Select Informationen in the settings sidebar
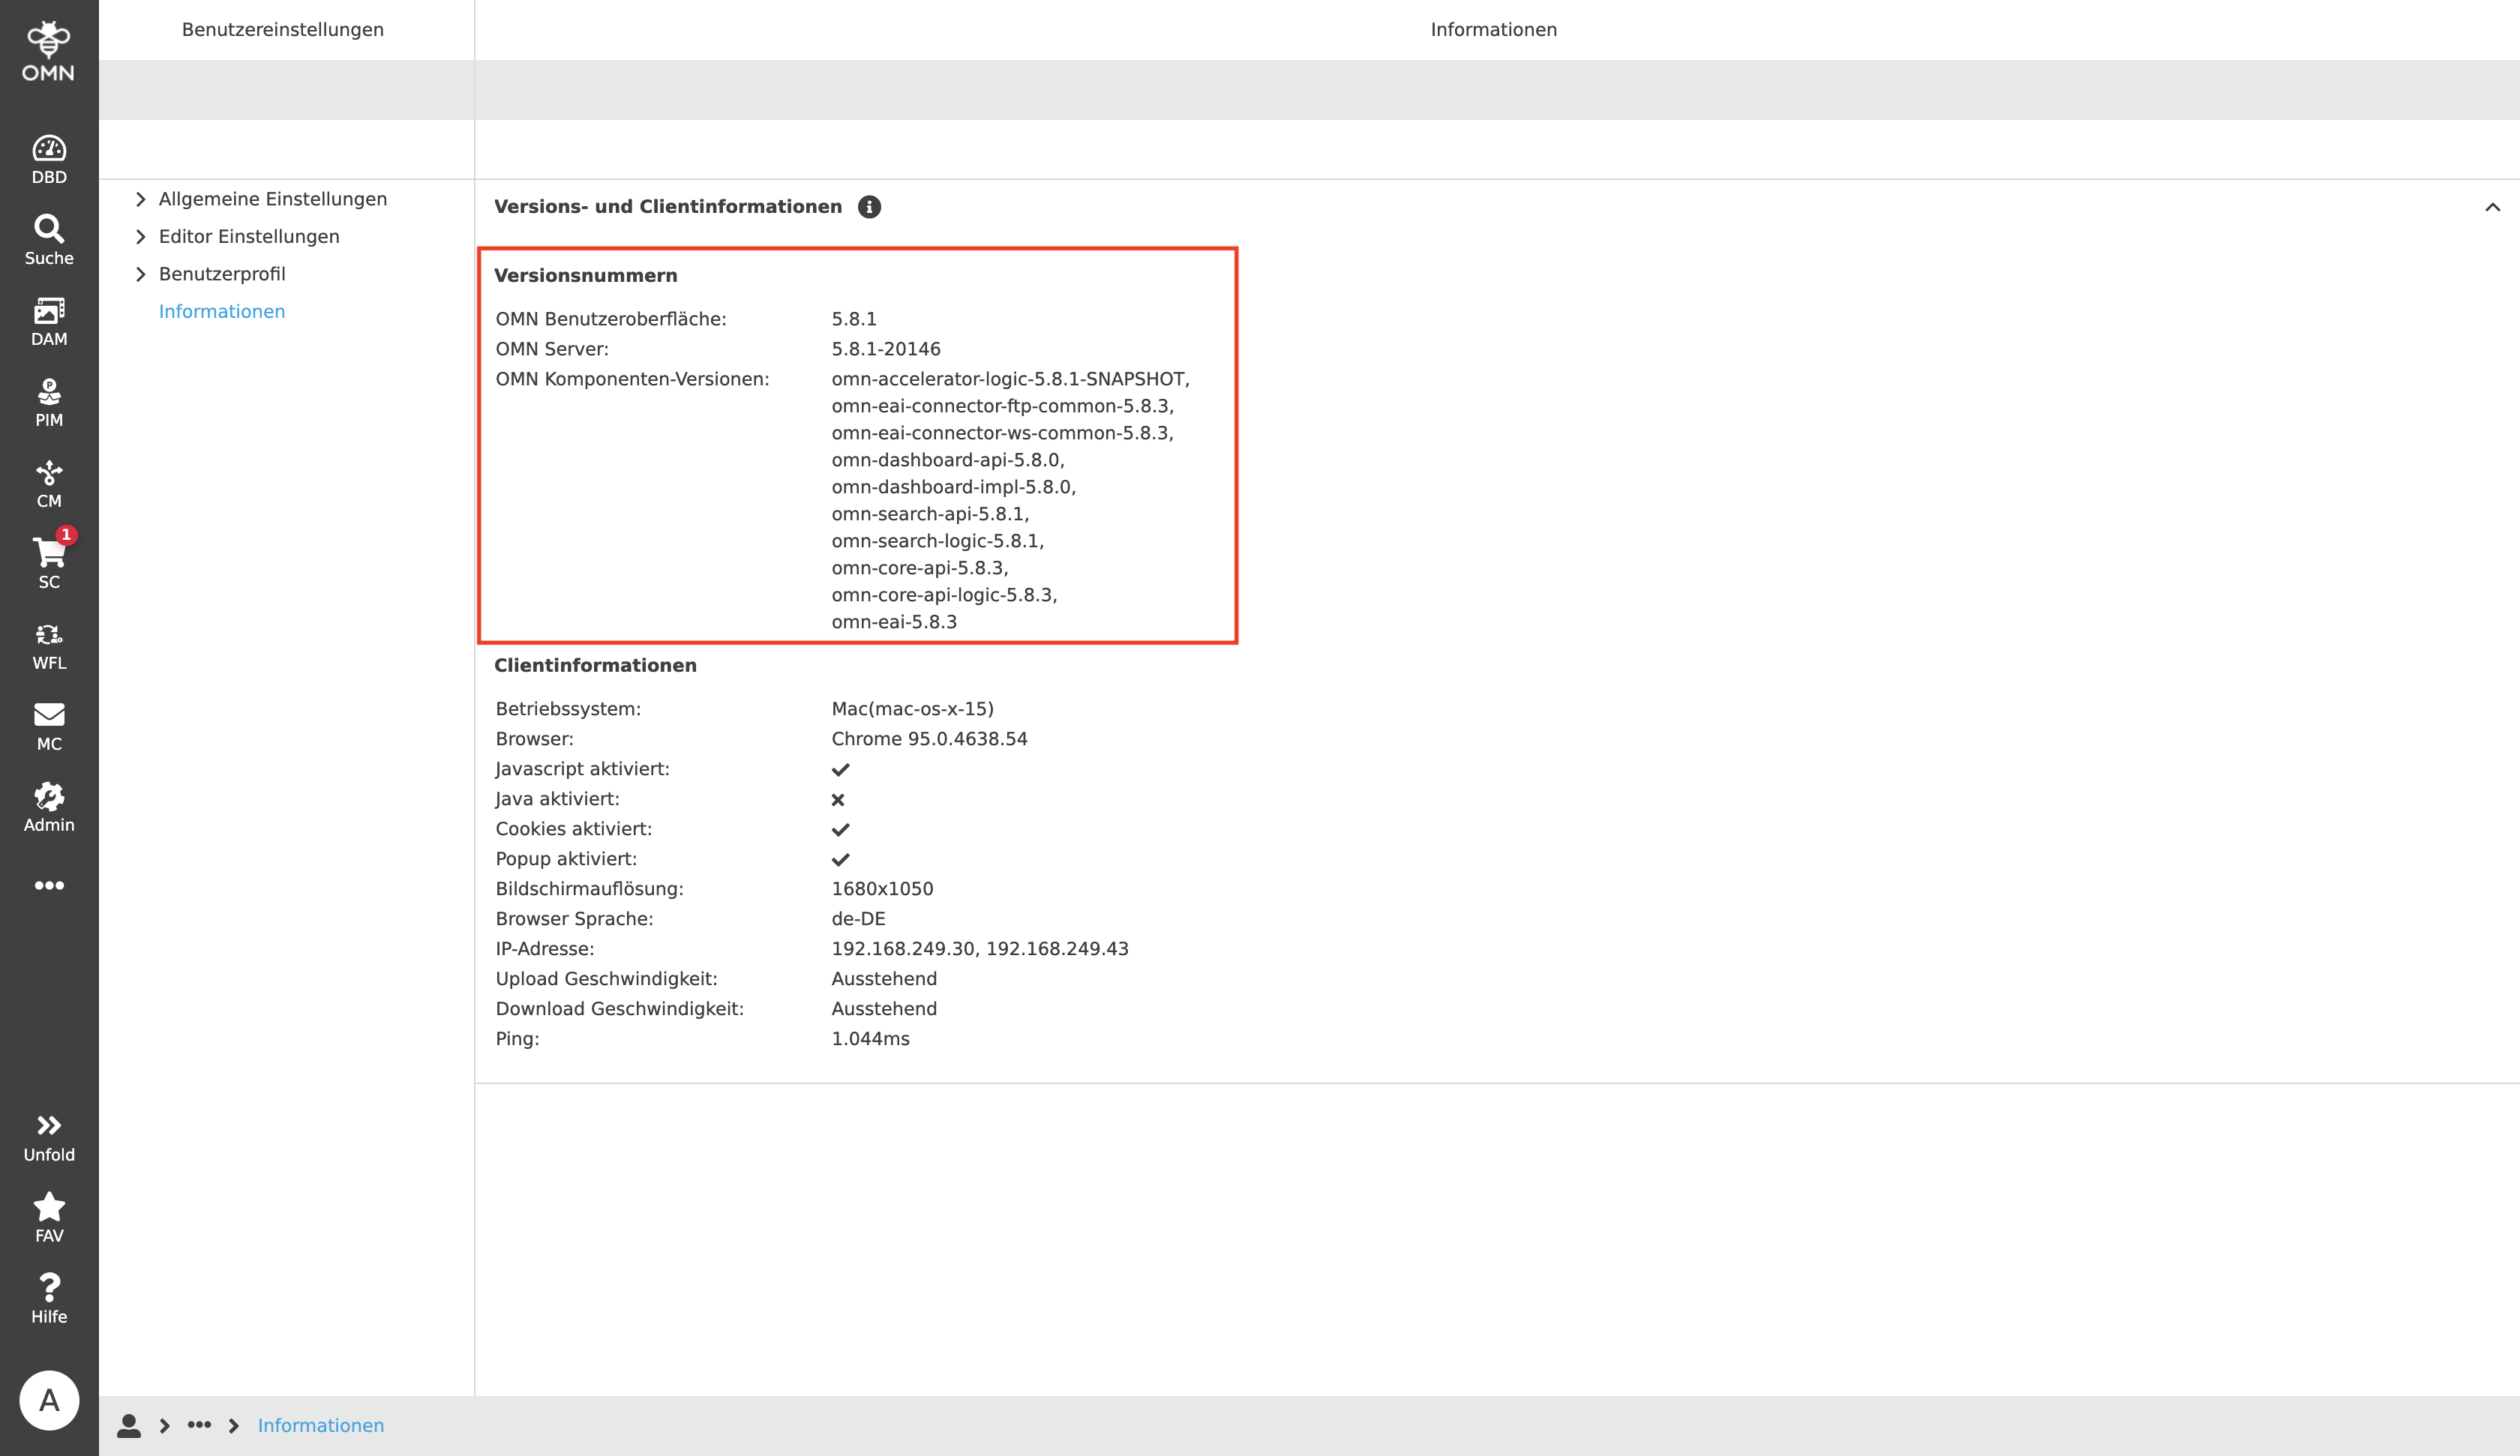Screen dimensions: 2520x1456 click(x=222, y=311)
